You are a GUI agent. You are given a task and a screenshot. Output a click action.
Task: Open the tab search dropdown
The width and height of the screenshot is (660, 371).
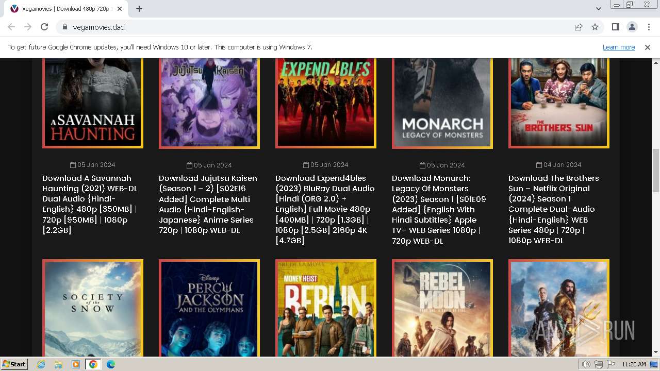[x=599, y=9]
